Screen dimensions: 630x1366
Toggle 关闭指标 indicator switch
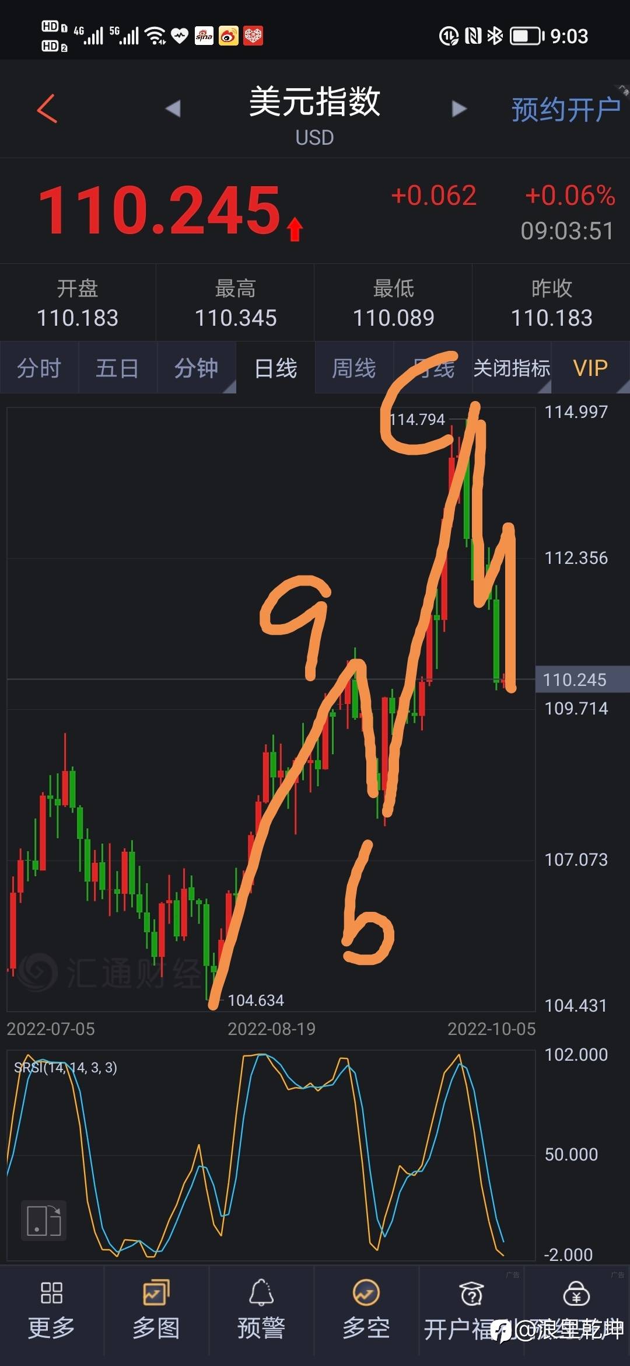[512, 368]
